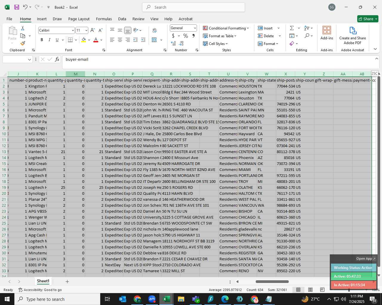Click the Format Painter brush icon
382x305 pixels.
click(23, 43)
